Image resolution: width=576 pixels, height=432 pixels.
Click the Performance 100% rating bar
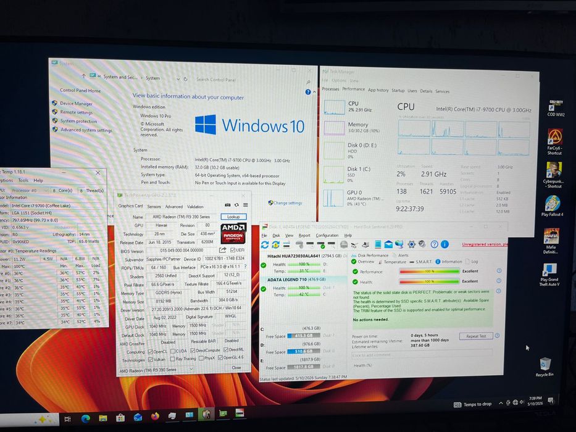429,271
